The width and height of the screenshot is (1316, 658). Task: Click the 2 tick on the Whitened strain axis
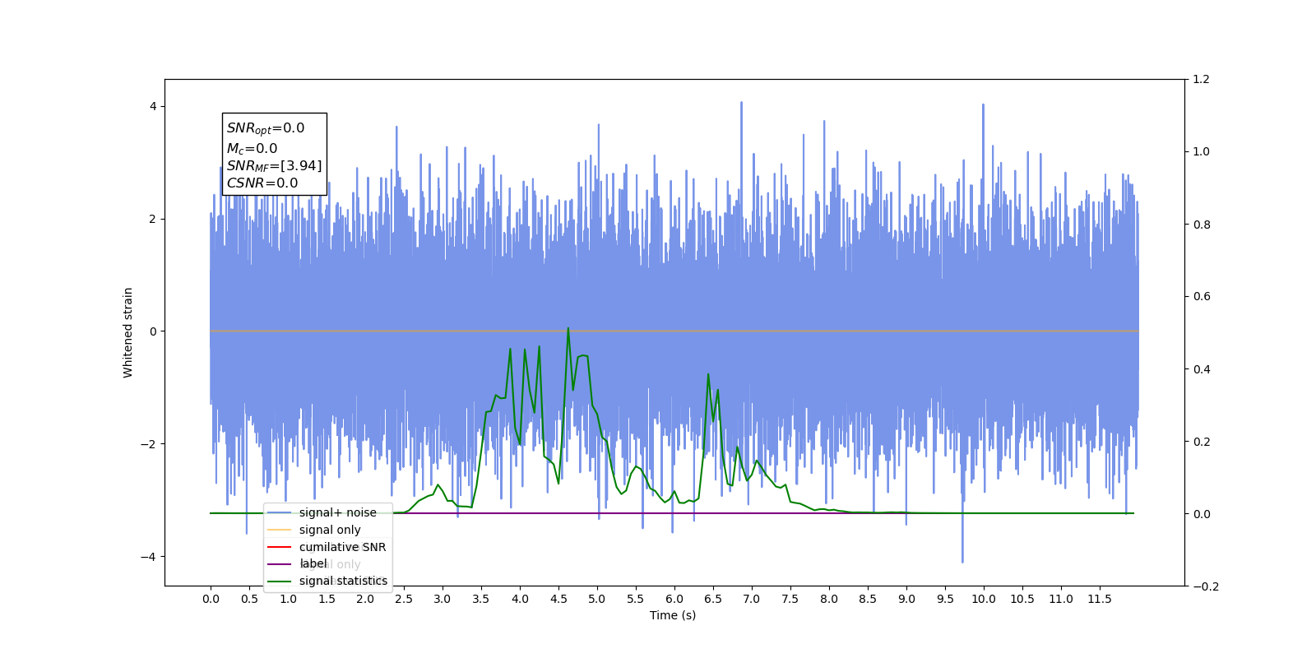click(x=153, y=220)
